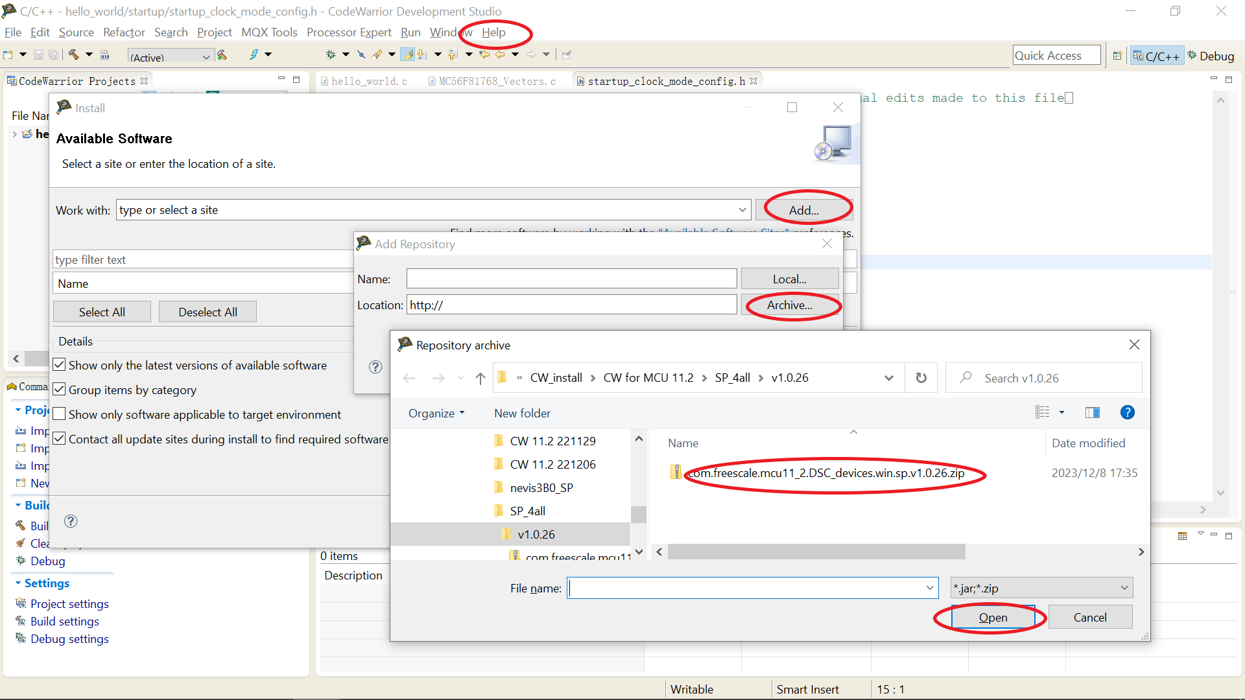Close the Repository archive dialog

[x=1134, y=345]
